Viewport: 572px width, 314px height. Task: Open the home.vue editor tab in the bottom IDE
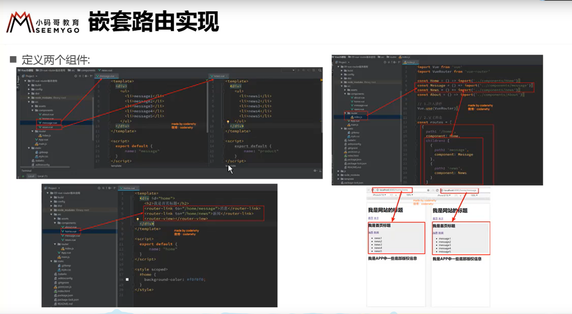pyautogui.click(x=128, y=188)
